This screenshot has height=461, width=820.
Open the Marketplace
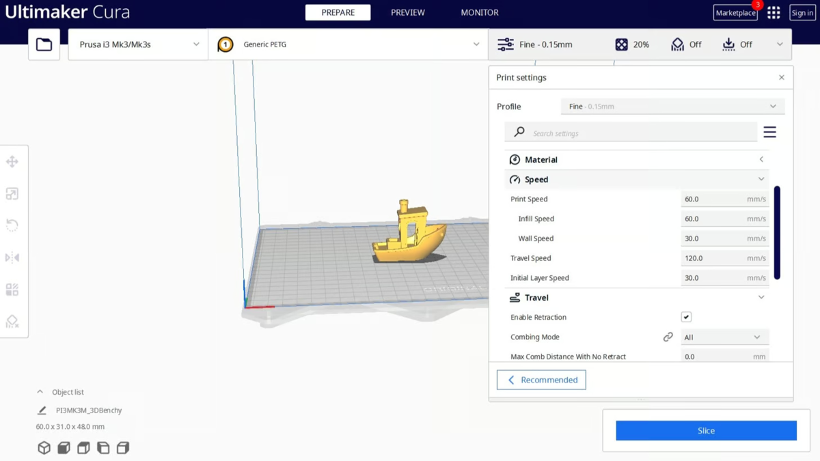pyautogui.click(x=735, y=13)
